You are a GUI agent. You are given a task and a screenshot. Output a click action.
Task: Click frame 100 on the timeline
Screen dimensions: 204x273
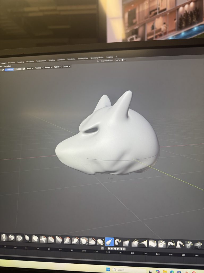coord(84,251)
